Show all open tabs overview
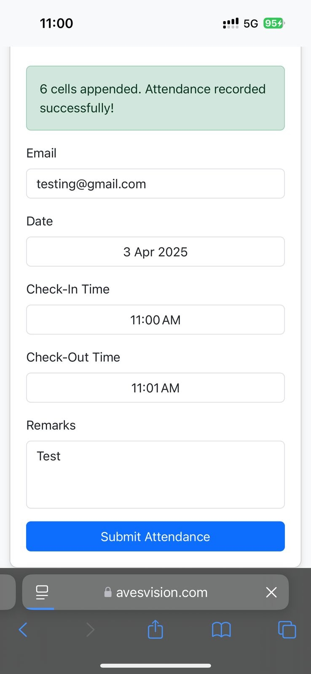Viewport: 311px width, 674px height. (x=287, y=630)
